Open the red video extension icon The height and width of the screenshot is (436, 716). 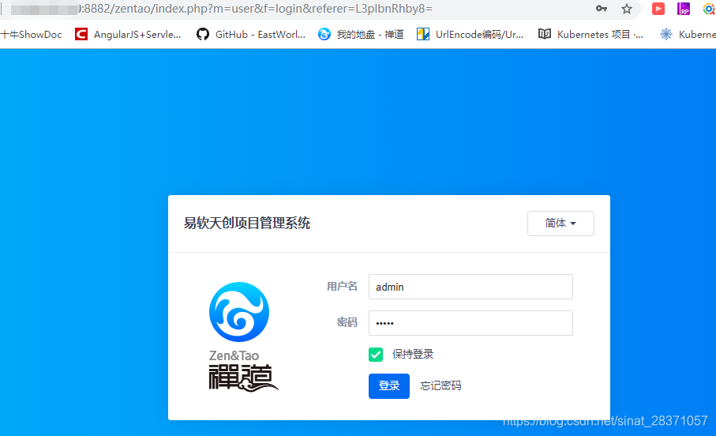(658, 9)
